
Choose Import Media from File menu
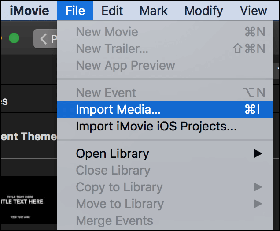point(118,110)
